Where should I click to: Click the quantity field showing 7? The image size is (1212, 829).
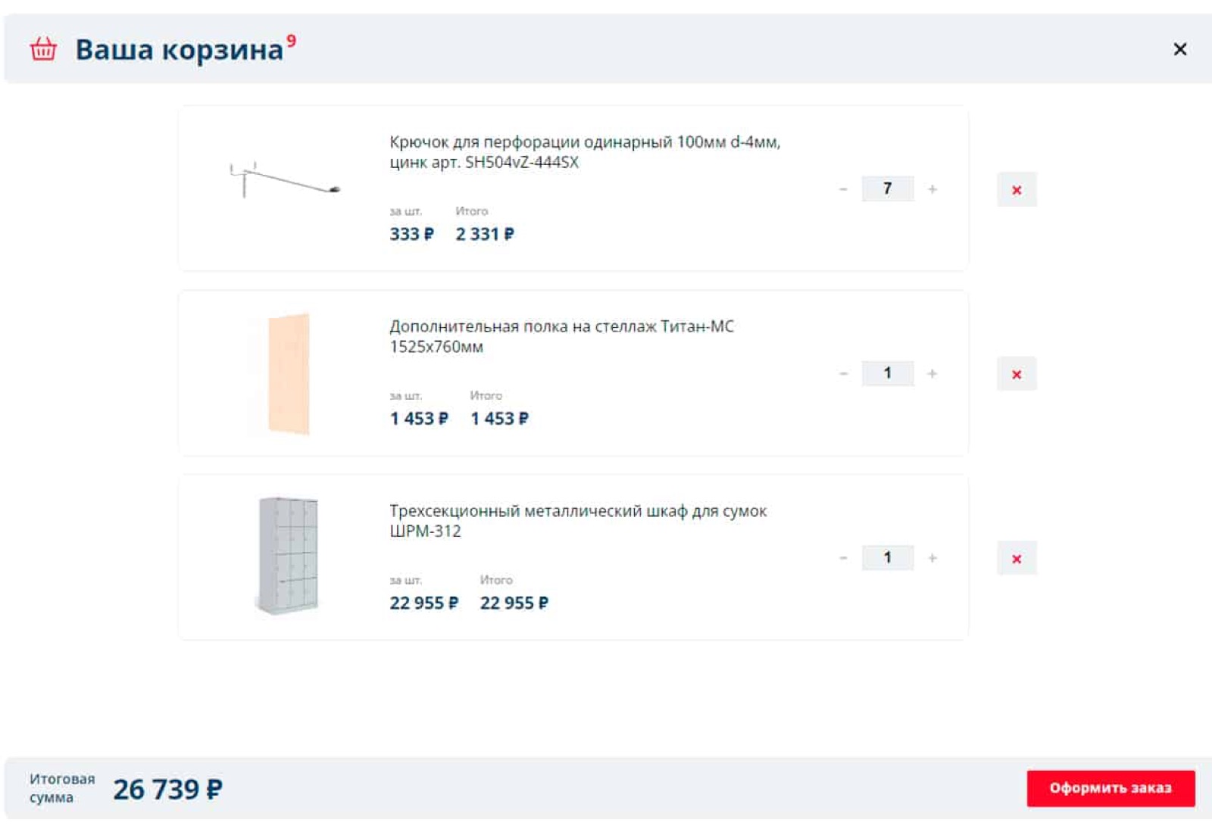coord(888,189)
